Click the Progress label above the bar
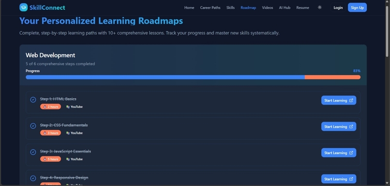The image size is (390, 186). [x=32, y=71]
